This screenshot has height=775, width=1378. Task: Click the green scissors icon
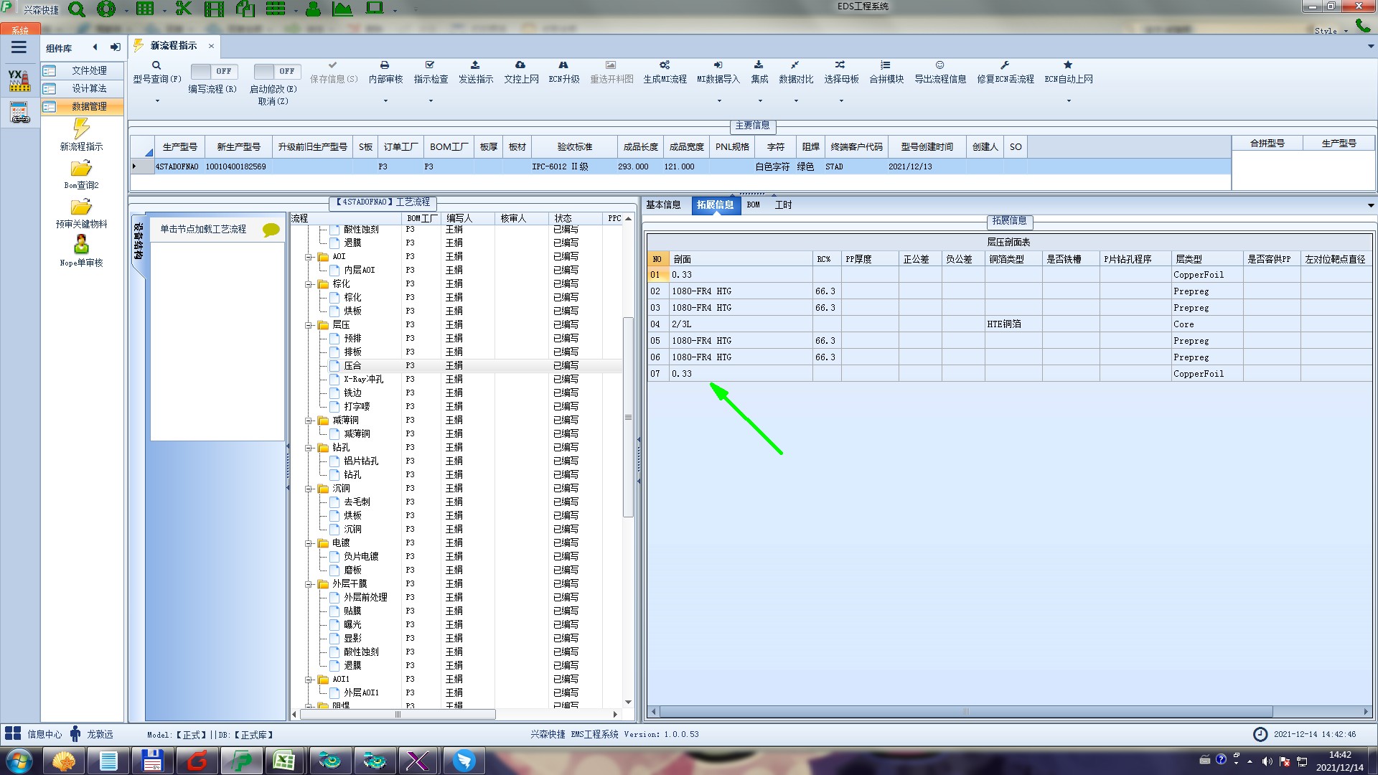(184, 9)
